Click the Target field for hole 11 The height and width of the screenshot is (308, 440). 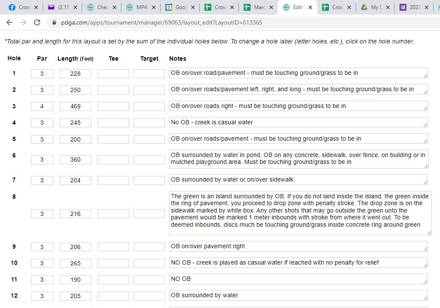click(x=149, y=280)
